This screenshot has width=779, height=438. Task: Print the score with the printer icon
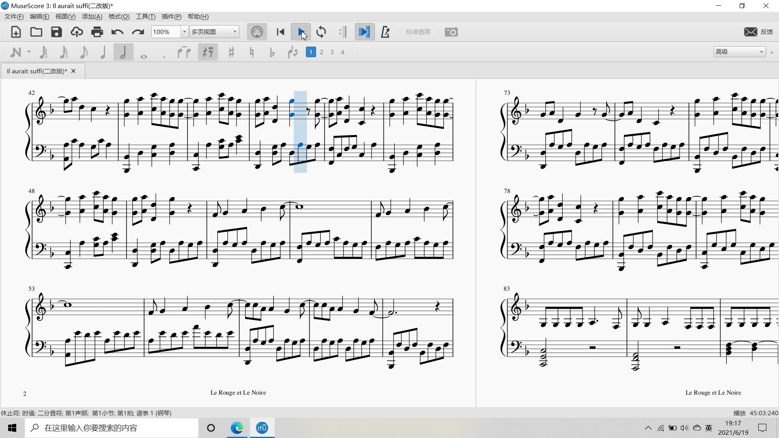pyautogui.click(x=97, y=32)
